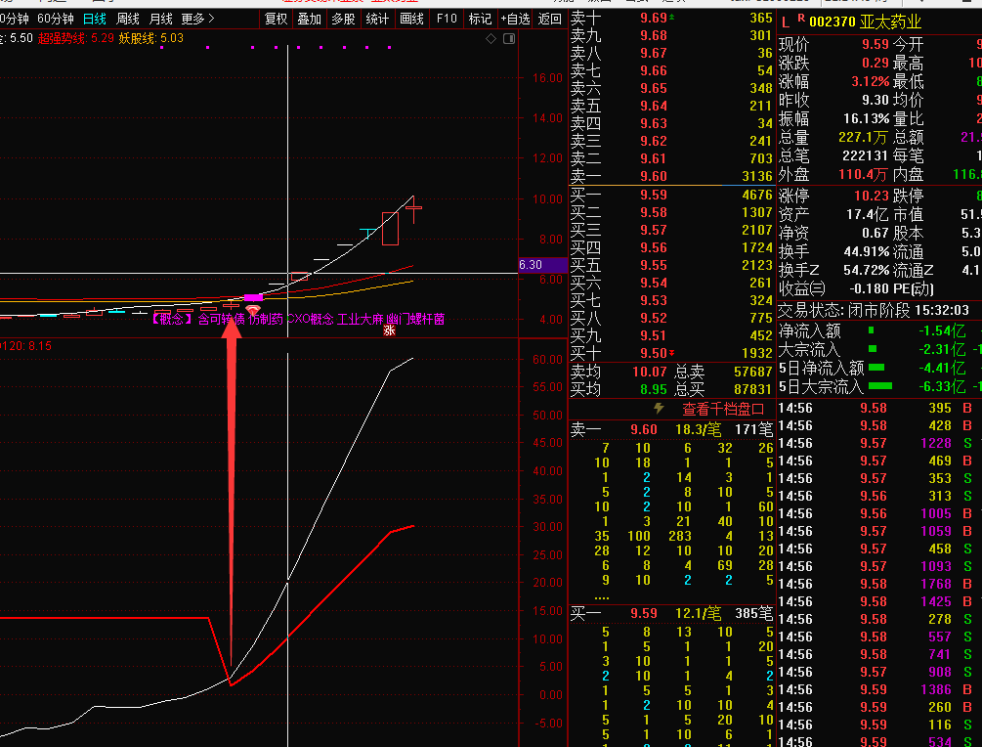Click the 卖一 queue header 18.3/笔
This screenshot has width=982, height=747.
[699, 429]
